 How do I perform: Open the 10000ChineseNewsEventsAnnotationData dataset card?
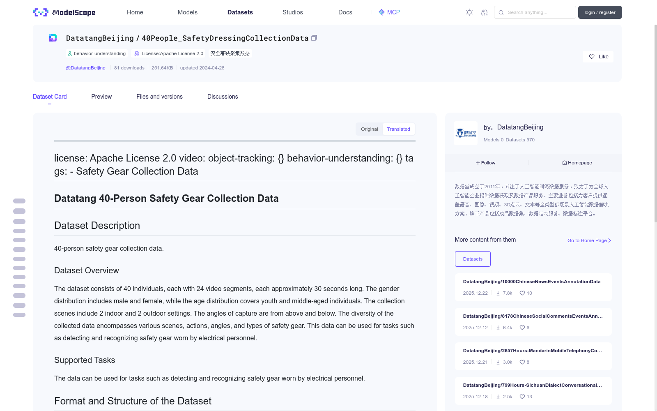533,287
